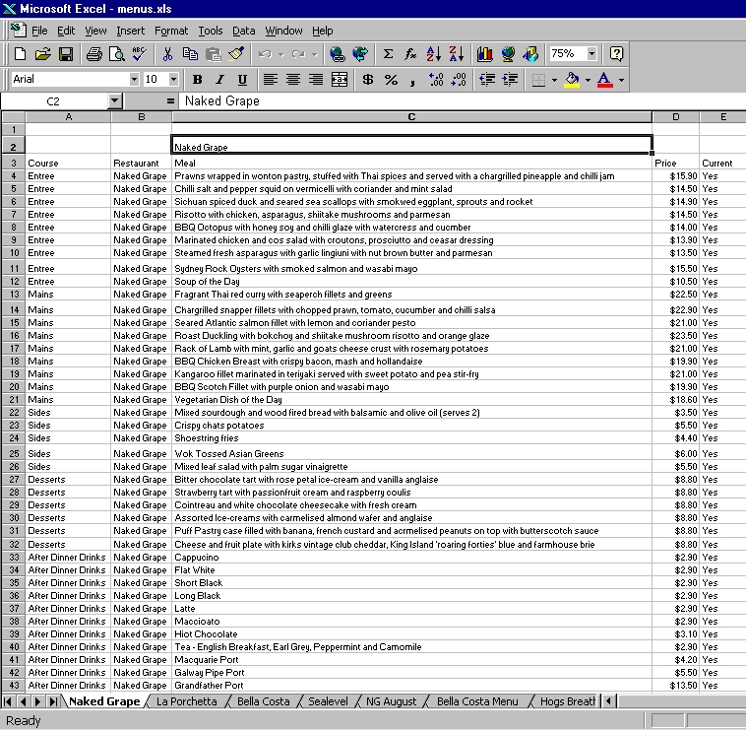Jump to last sheet tab arrow
The height and width of the screenshot is (730, 746).
[x=53, y=701]
